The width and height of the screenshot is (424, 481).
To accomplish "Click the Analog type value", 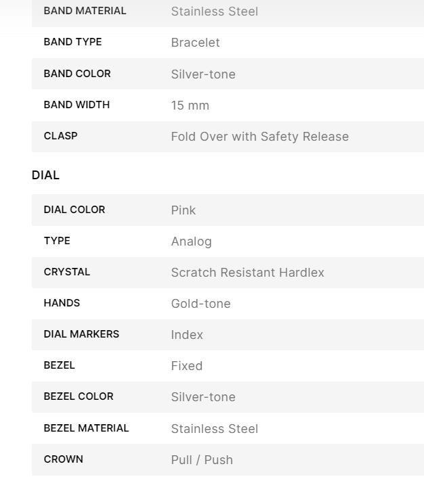I will coord(191,242).
